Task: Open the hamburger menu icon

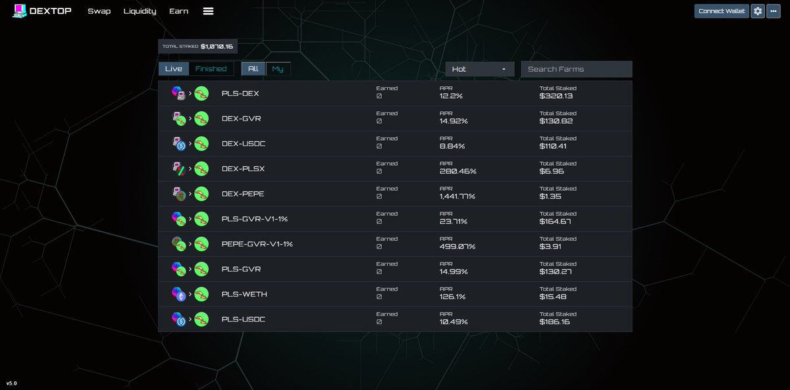Action: click(x=208, y=11)
